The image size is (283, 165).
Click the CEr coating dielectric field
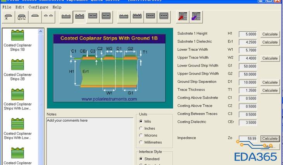(x=248, y=122)
